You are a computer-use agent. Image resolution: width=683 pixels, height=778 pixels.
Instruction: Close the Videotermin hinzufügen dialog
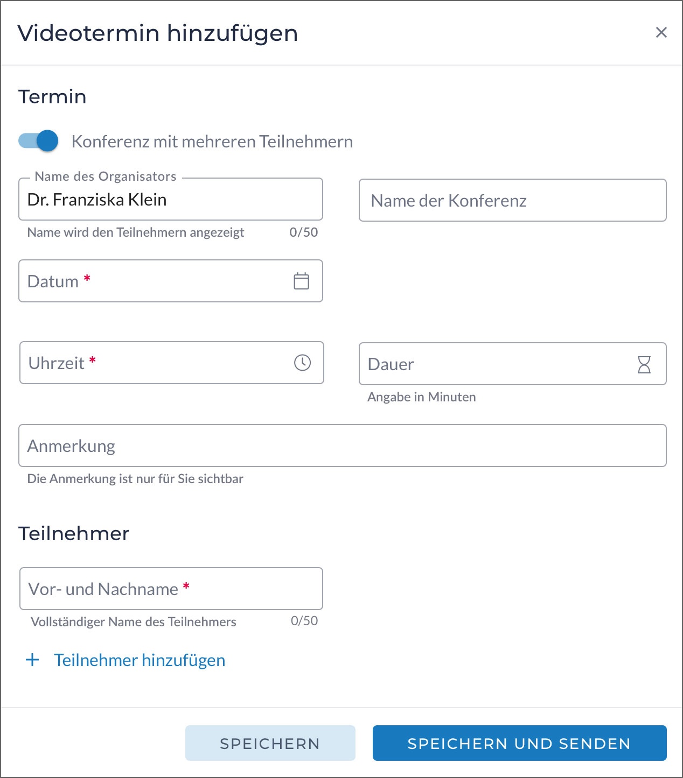[x=661, y=33]
